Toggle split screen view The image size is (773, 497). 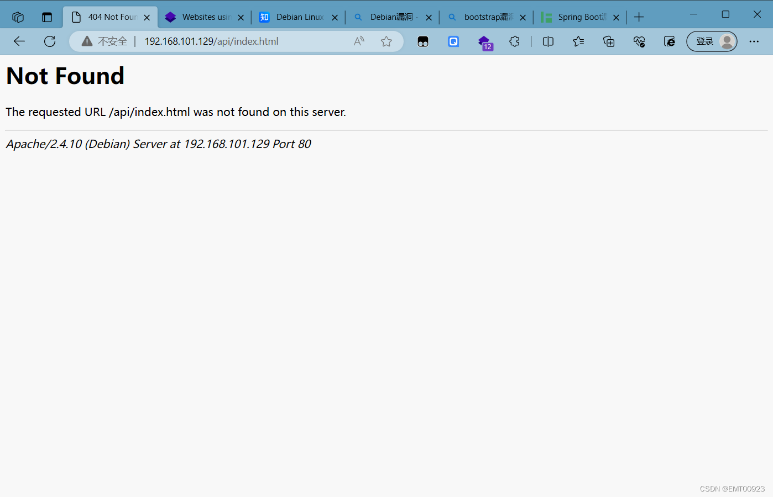tap(548, 41)
